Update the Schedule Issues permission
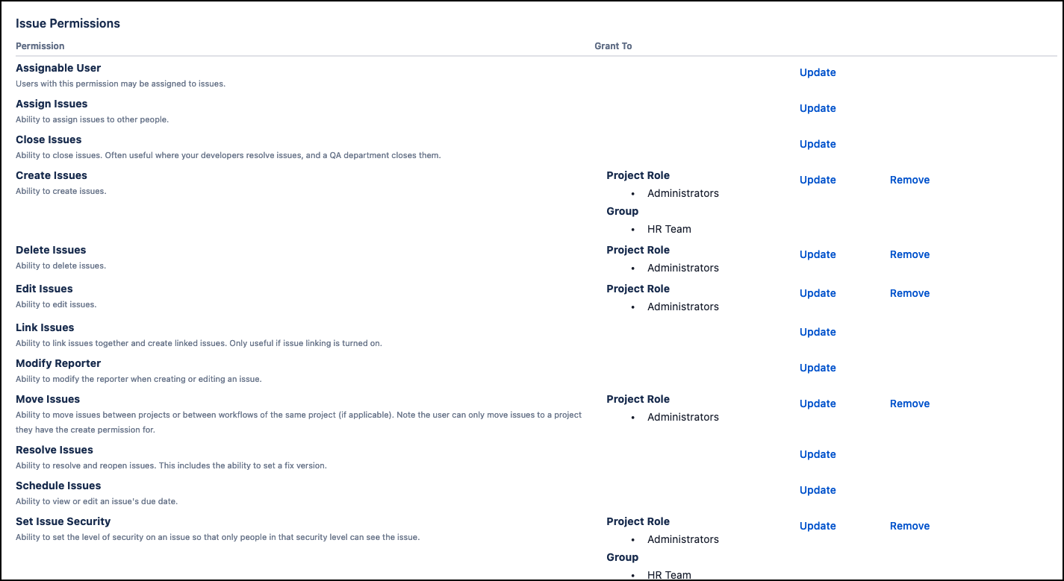 pyautogui.click(x=818, y=490)
